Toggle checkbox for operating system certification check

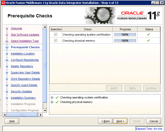56,35
